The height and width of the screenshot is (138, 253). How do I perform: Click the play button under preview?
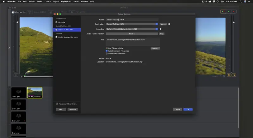click(22, 77)
